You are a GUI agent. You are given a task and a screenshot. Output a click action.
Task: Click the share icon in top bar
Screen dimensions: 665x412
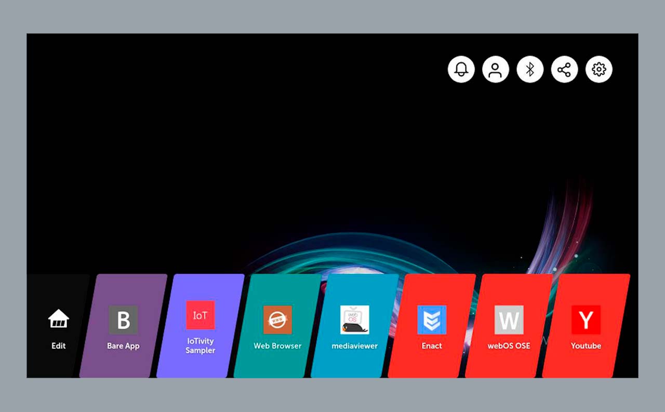coord(564,69)
